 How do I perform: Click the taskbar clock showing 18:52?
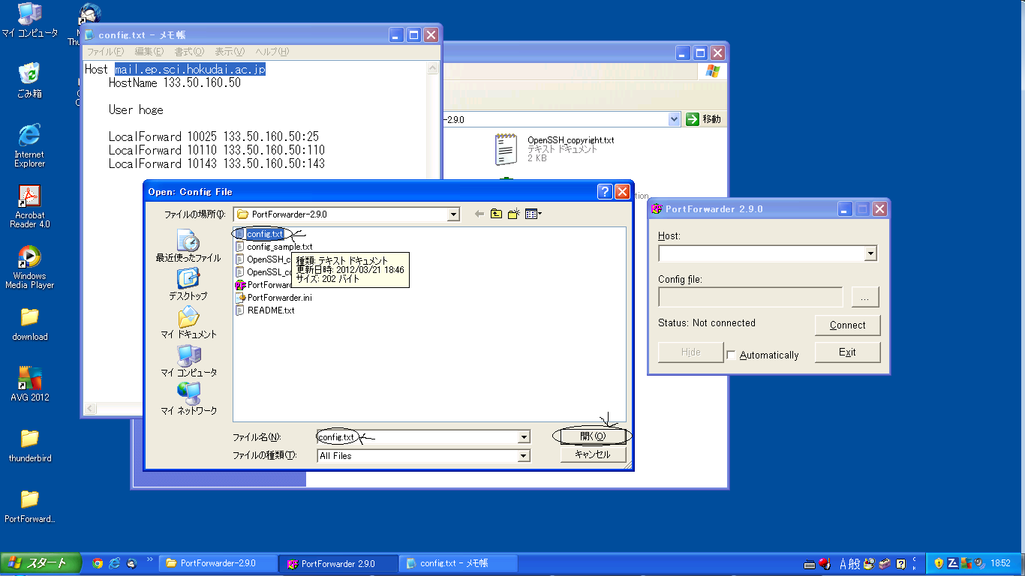tap(1000, 563)
